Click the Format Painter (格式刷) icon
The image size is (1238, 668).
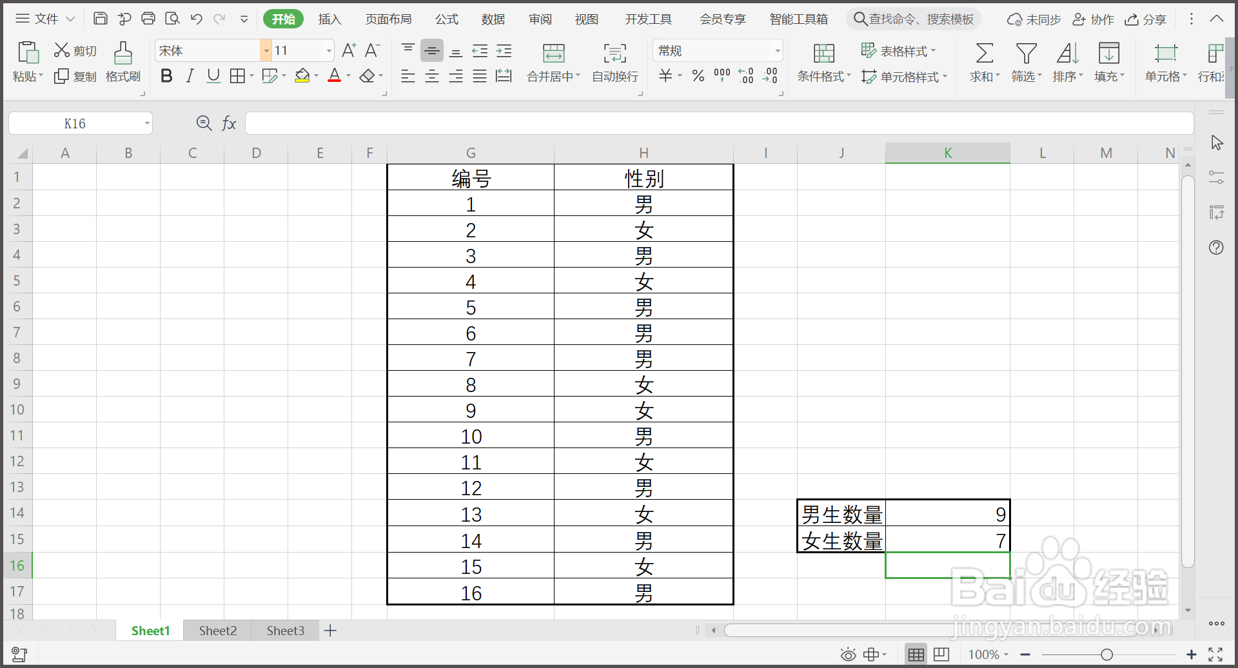pos(123,52)
